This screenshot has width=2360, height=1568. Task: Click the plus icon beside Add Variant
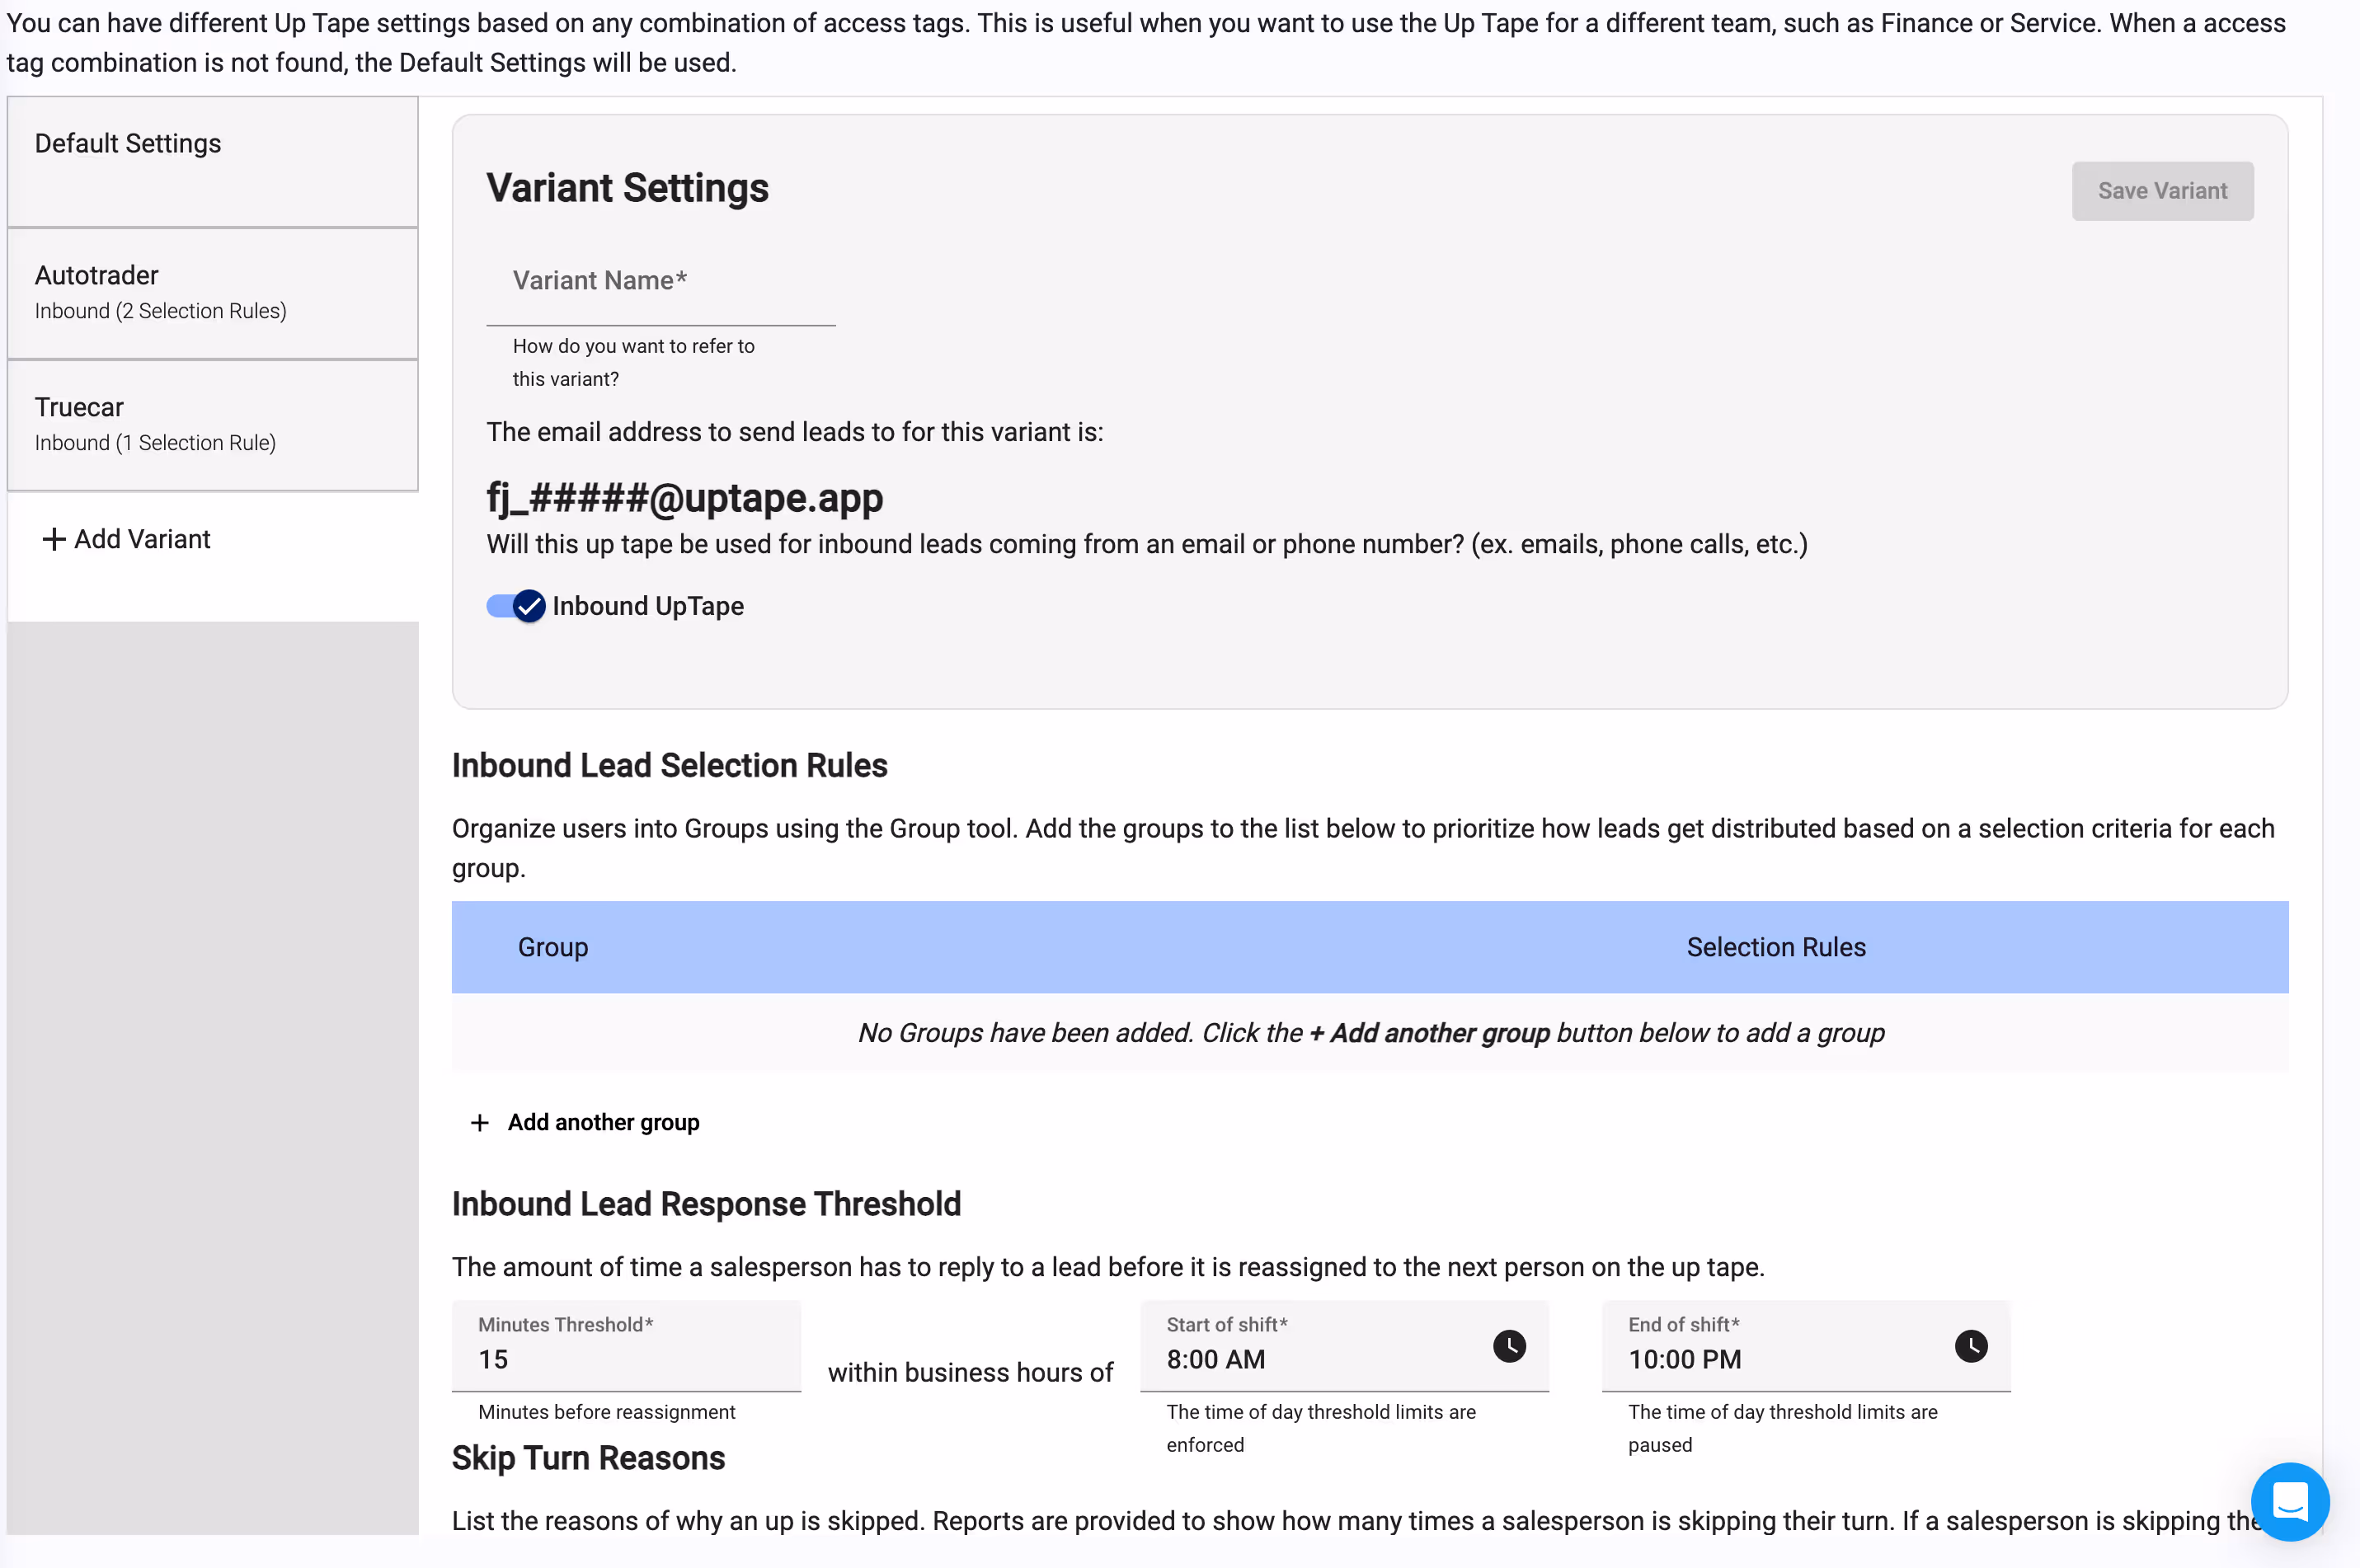54,540
